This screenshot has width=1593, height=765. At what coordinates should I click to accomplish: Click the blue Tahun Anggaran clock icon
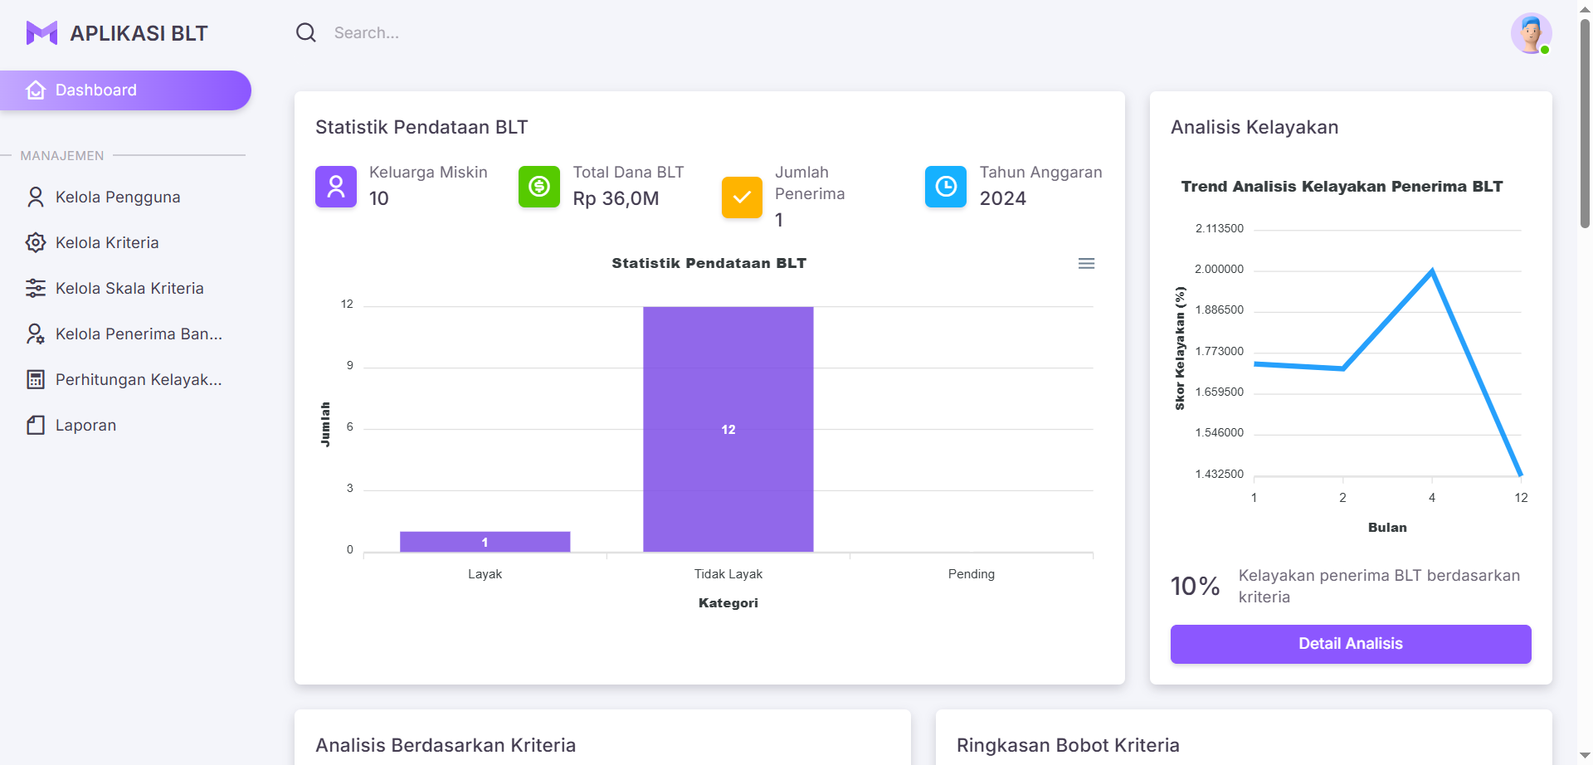(x=946, y=187)
